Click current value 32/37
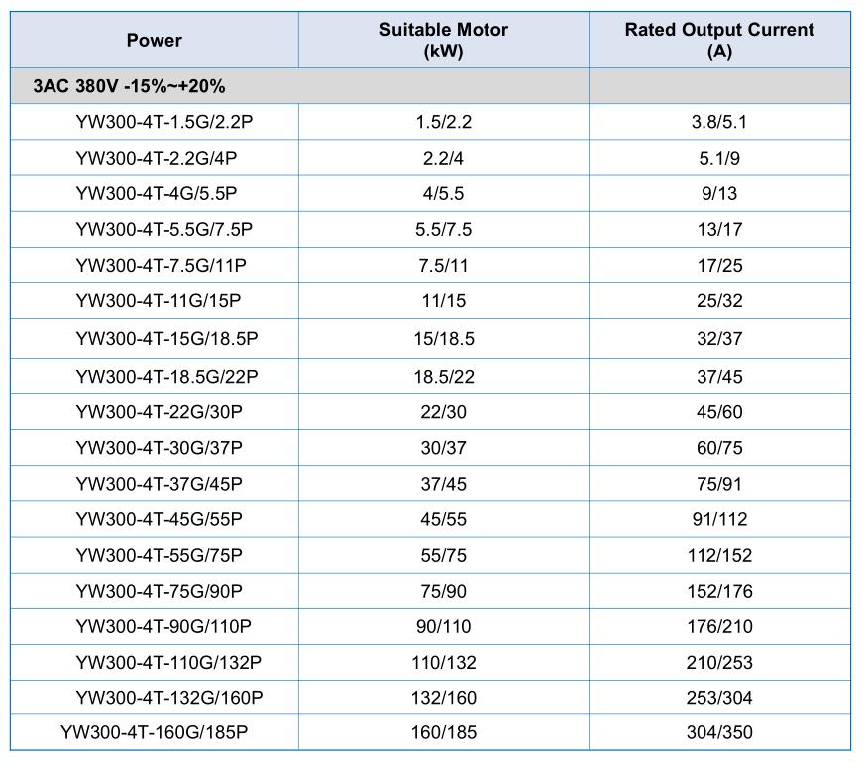Screen dimensions: 867x768 pyautogui.click(x=719, y=338)
